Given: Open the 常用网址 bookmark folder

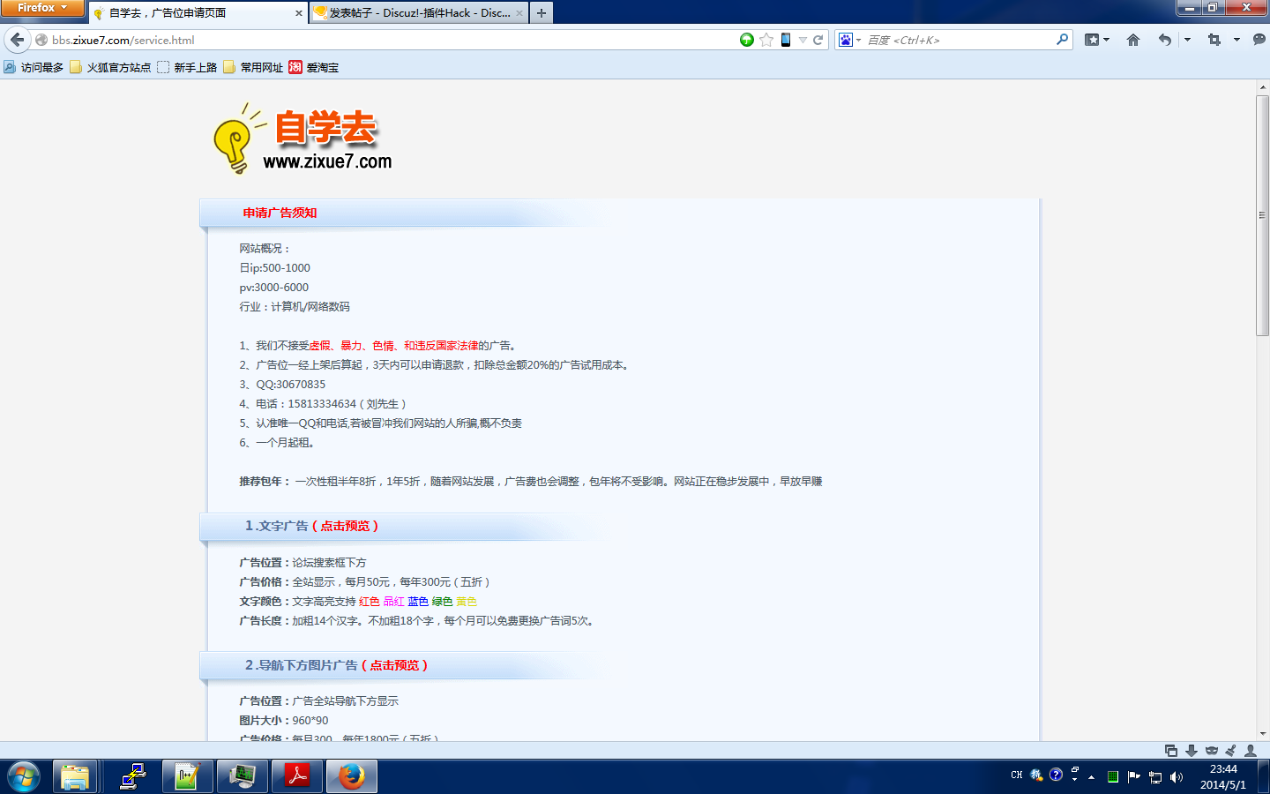Looking at the screenshot, I should (253, 67).
